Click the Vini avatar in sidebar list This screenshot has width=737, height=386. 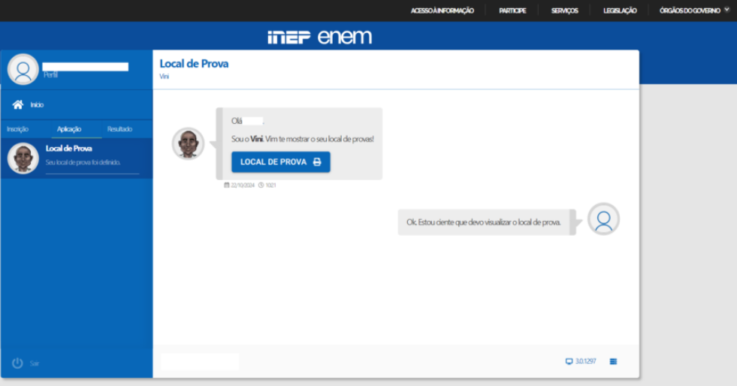(x=23, y=158)
